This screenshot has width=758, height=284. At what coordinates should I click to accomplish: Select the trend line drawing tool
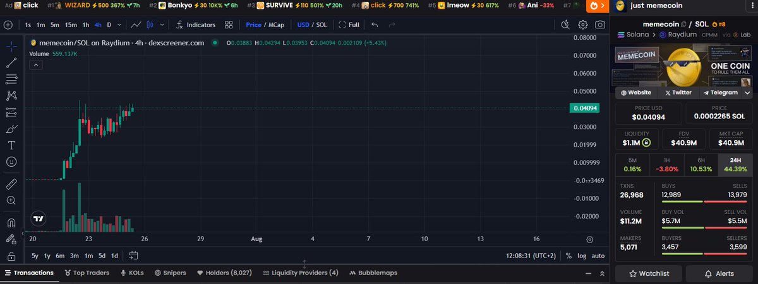point(11,63)
